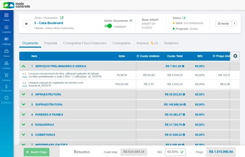Click info icon beside R$ 41.628,33
The width and height of the screenshot is (245, 157).
(184, 135)
